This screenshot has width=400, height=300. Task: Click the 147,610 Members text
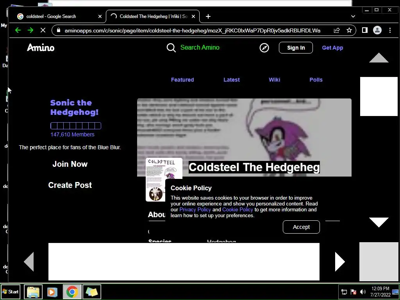click(x=72, y=134)
